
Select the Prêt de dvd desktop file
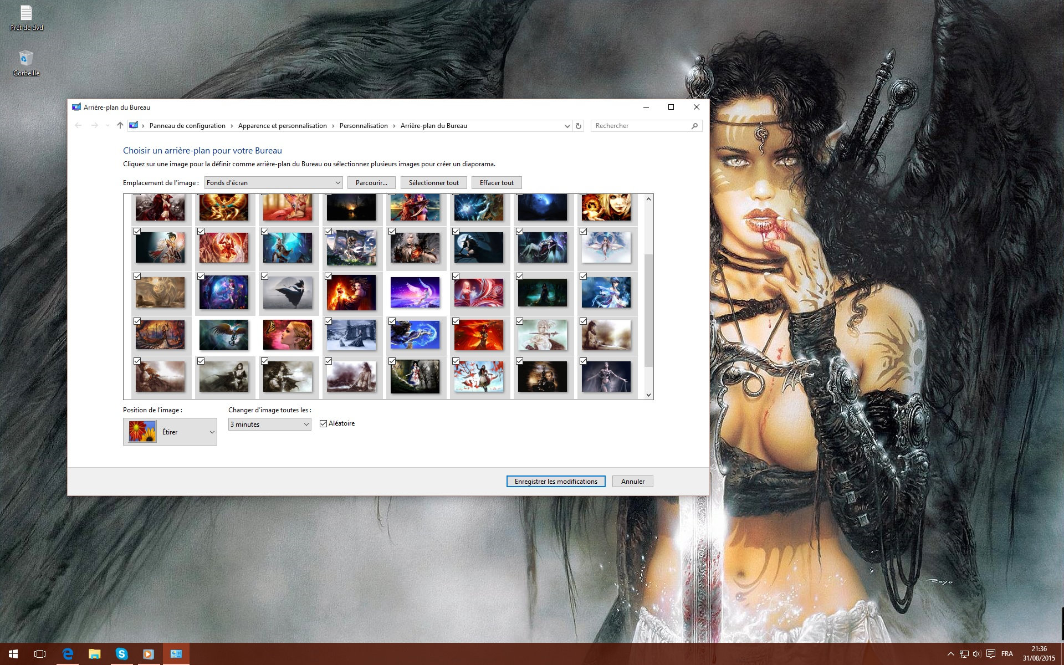pyautogui.click(x=26, y=18)
